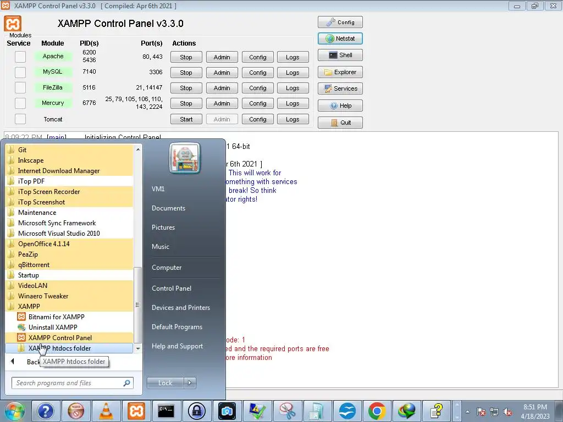Viewport: 563px width, 422px height.
Task: Open XAMPP htdocs folder shortcut
Action: (x=69, y=348)
